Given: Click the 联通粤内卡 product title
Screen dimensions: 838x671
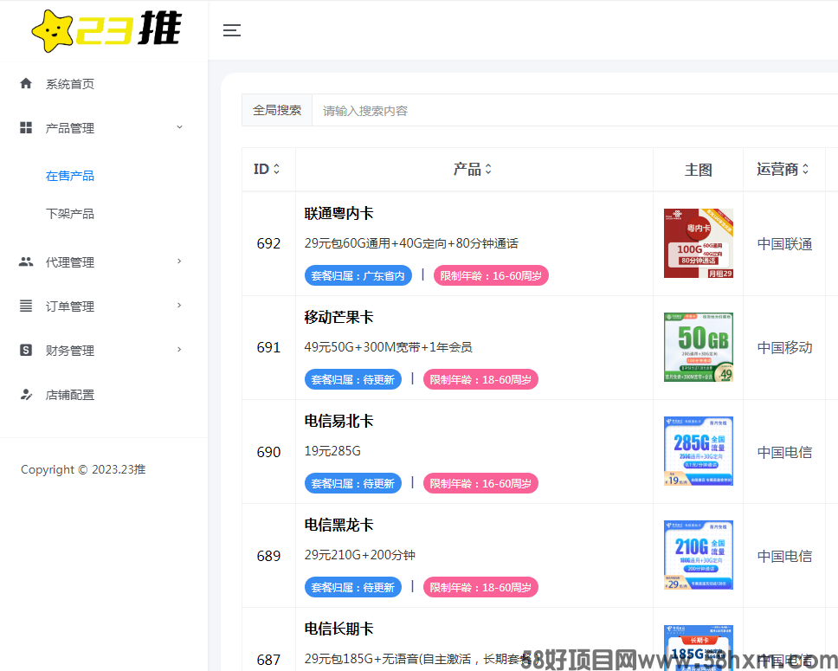Looking at the screenshot, I should coord(338,213).
